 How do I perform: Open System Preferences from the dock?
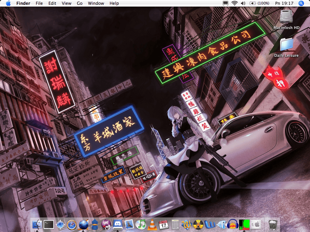(255, 224)
